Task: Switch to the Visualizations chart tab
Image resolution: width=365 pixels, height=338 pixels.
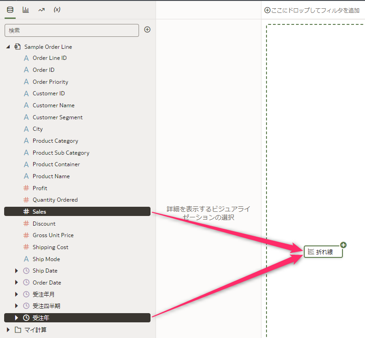Action: (26, 10)
